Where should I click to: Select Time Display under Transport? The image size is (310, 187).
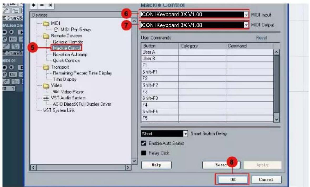click(x=65, y=79)
